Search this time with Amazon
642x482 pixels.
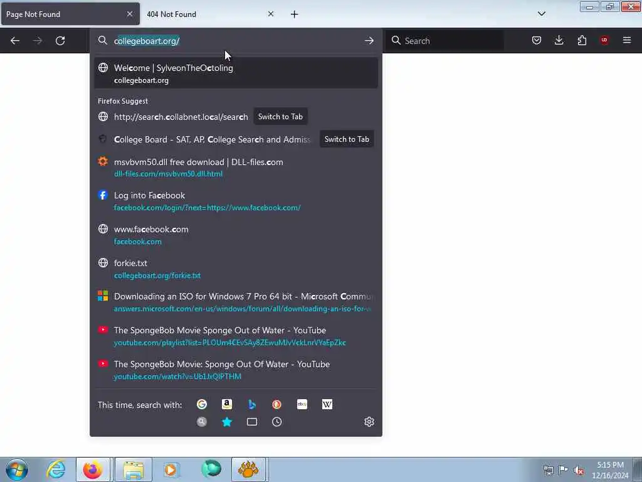point(227,405)
